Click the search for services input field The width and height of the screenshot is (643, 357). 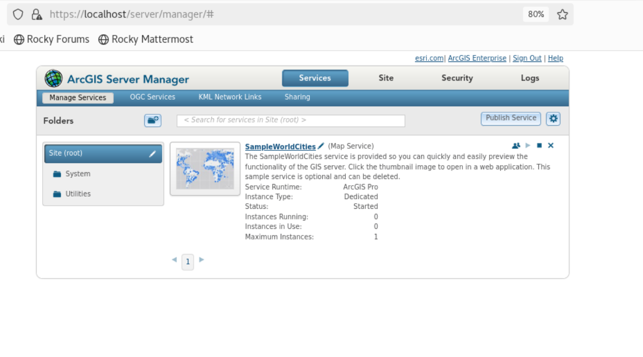(291, 120)
